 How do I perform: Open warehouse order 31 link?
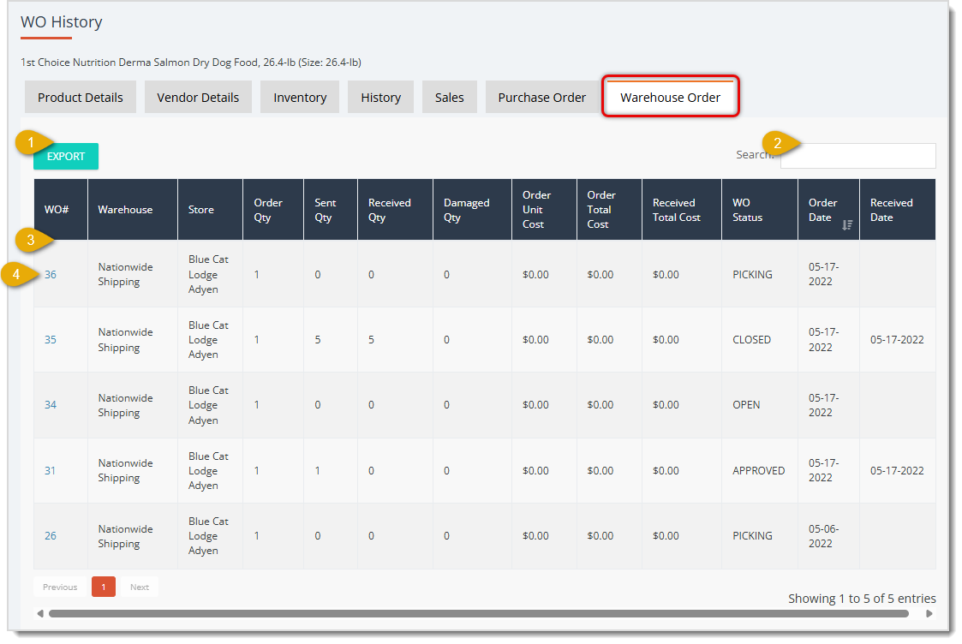coord(51,470)
